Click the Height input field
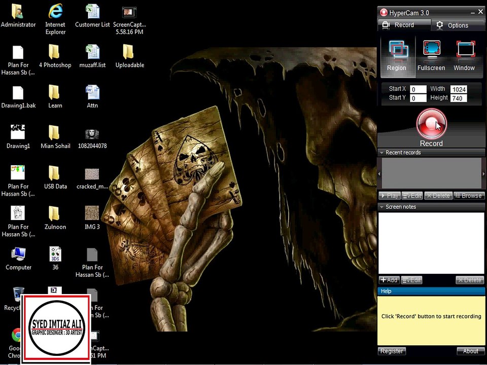The height and width of the screenshot is (365, 487). click(x=459, y=98)
